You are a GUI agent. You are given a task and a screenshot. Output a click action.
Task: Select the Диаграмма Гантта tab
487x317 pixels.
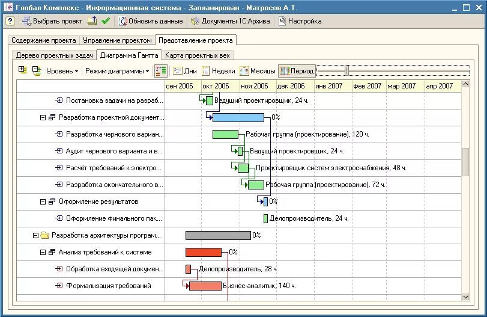coord(129,55)
